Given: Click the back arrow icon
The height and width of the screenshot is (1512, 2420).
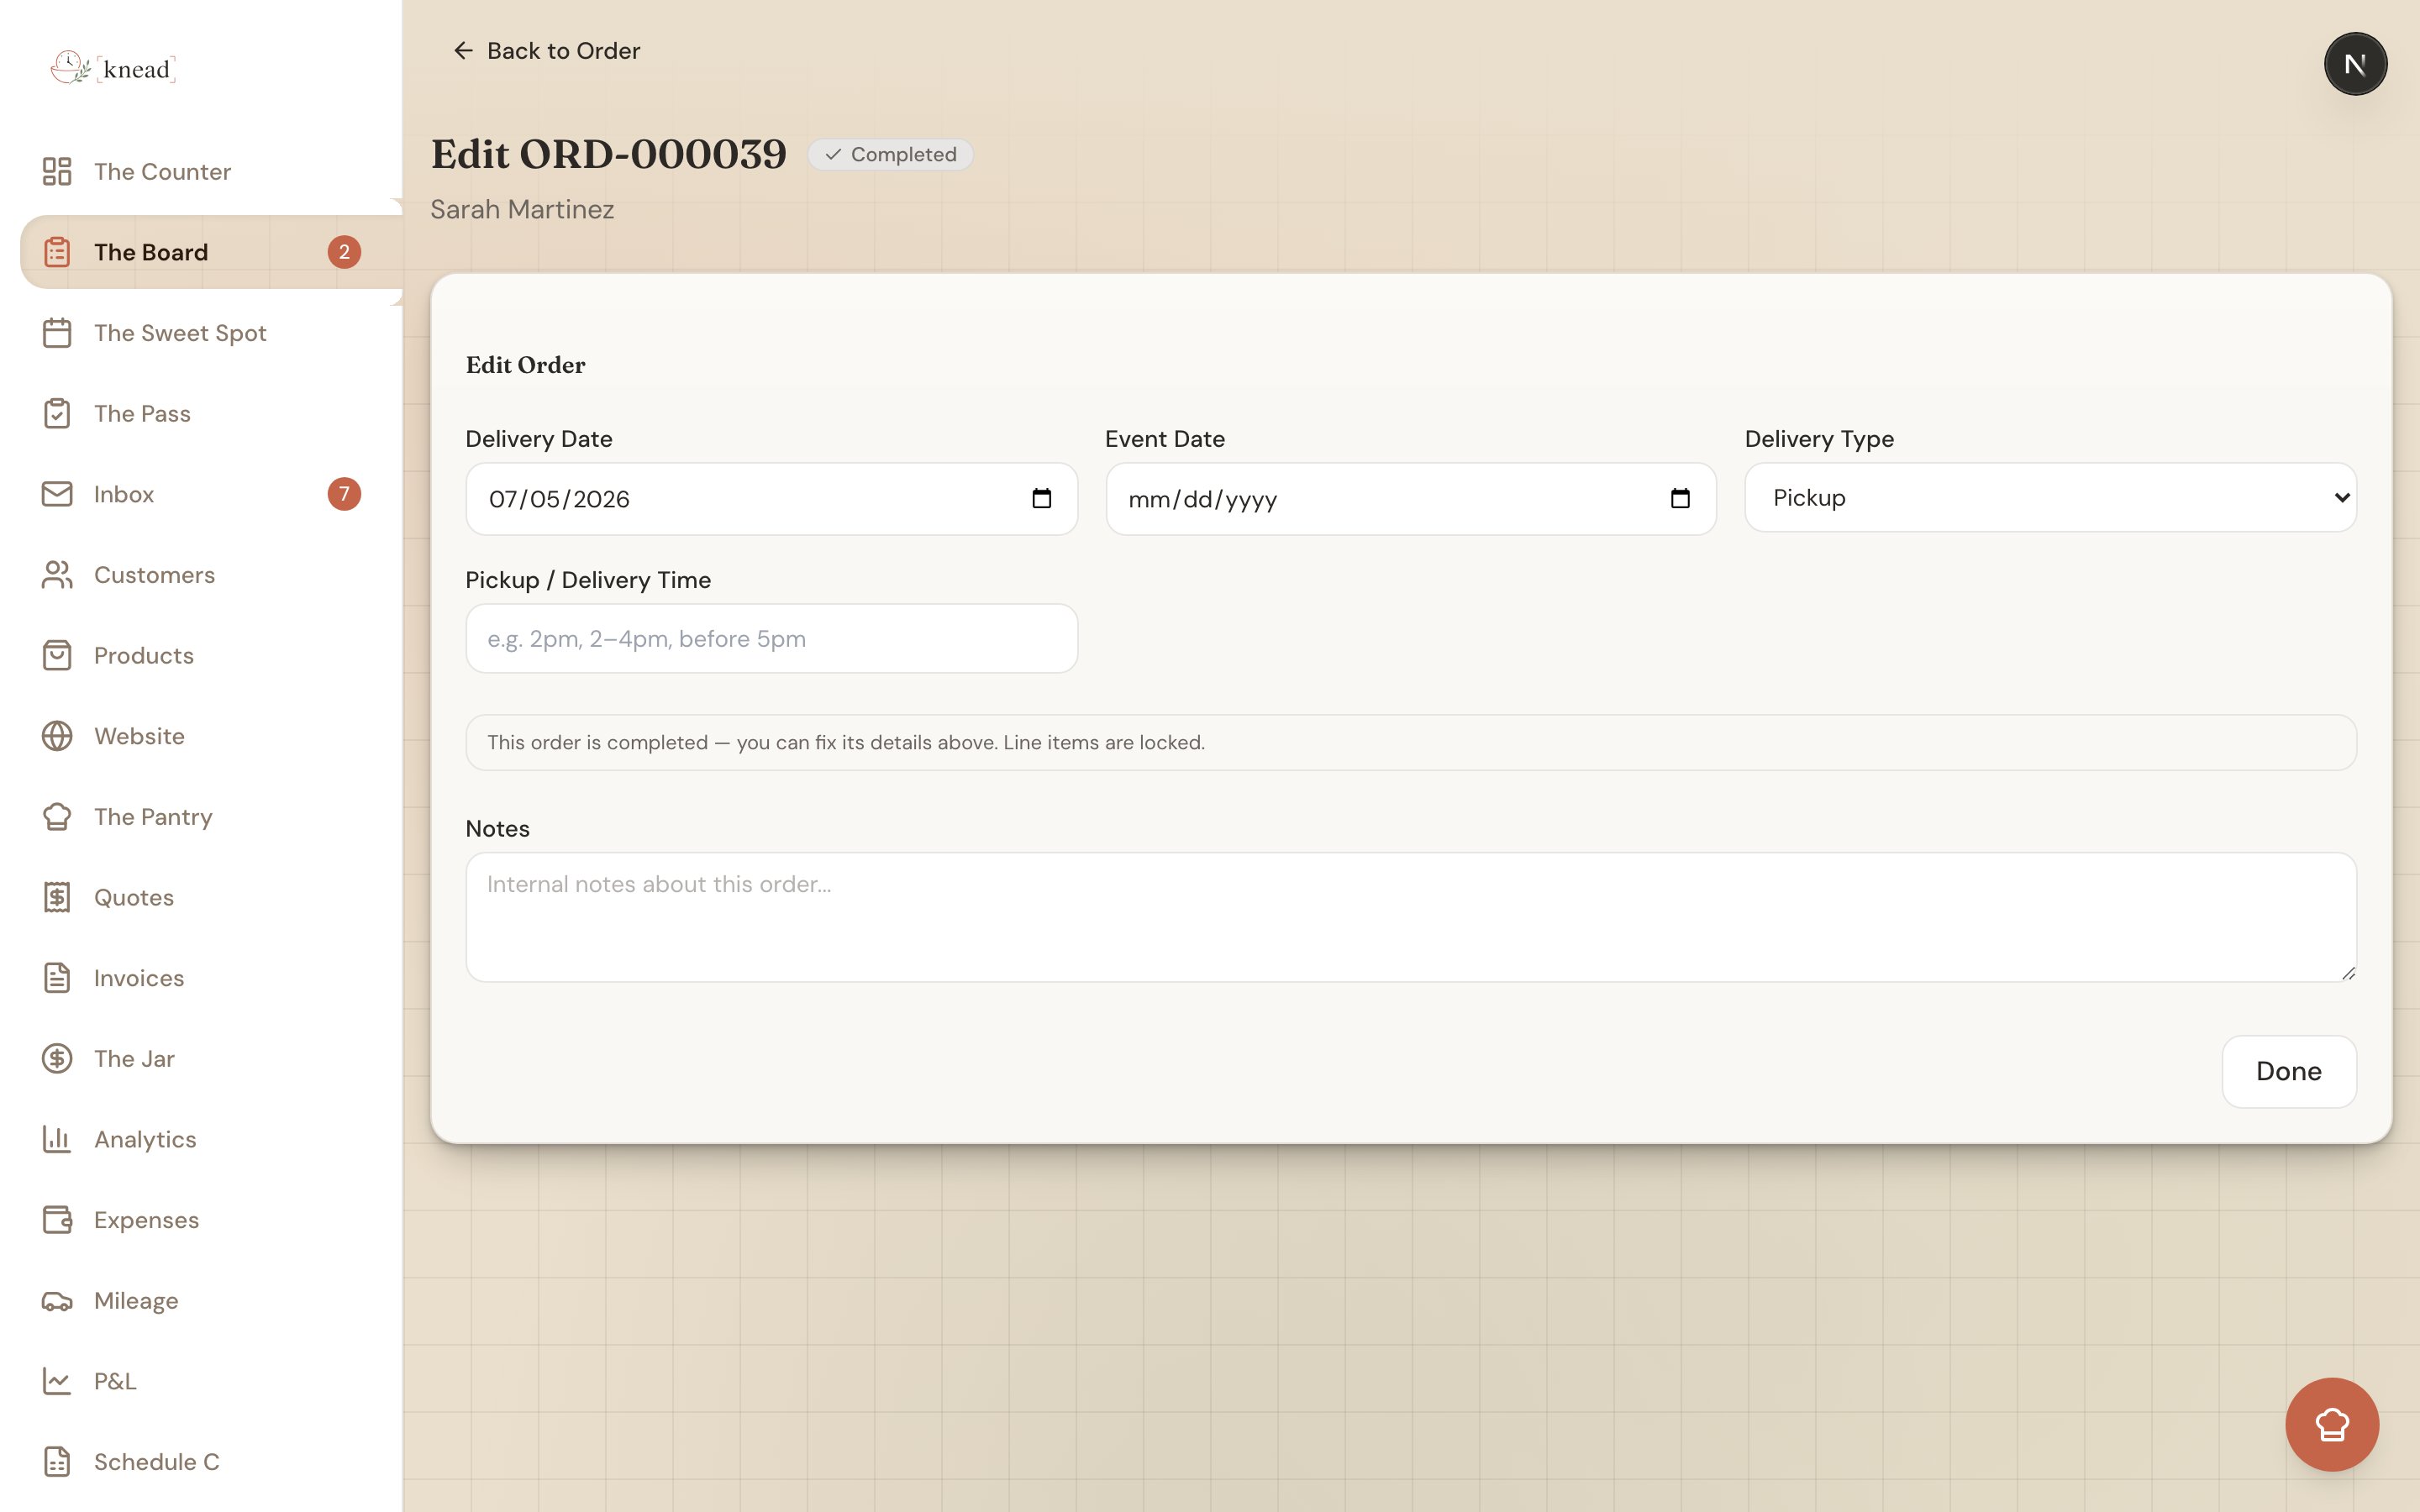Looking at the screenshot, I should pos(463,50).
